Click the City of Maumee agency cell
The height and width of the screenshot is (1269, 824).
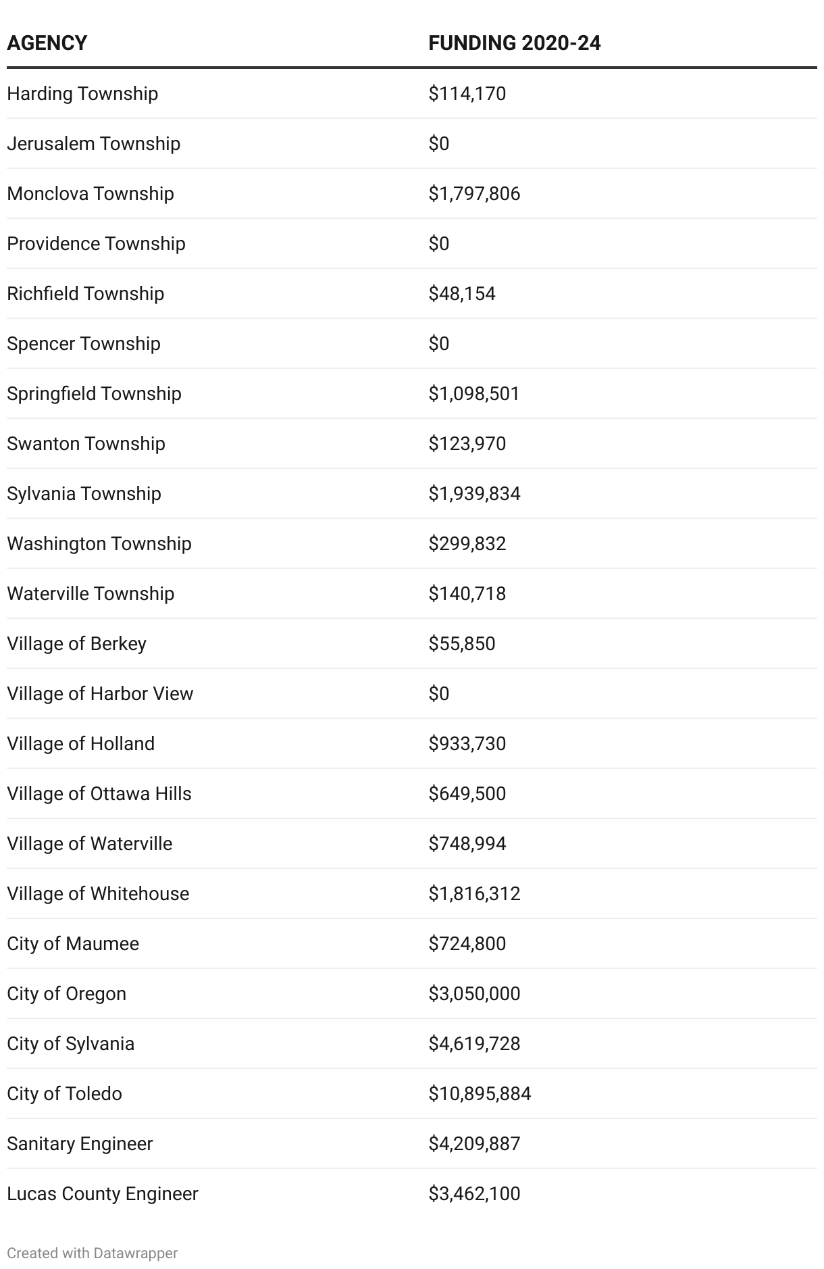pyautogui.click(x=73, y=943)
